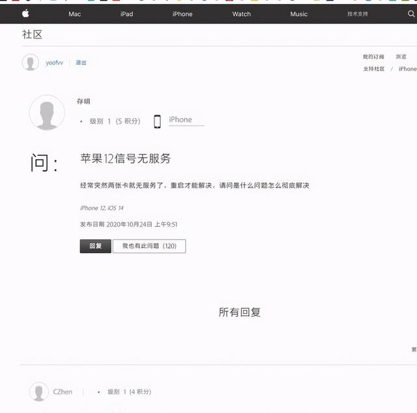Screen dimensions: 417x413
Task: Click the 级别 1 (4 积分) text
Action: pyautogui.click(x=129, y=392)
